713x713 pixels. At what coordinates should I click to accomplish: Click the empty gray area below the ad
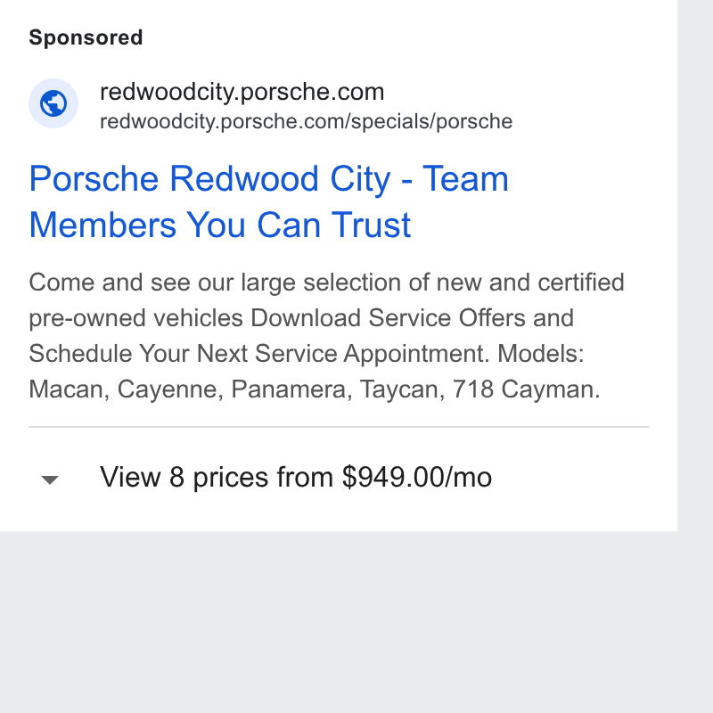pyautogui.click(x=339, y=621)
